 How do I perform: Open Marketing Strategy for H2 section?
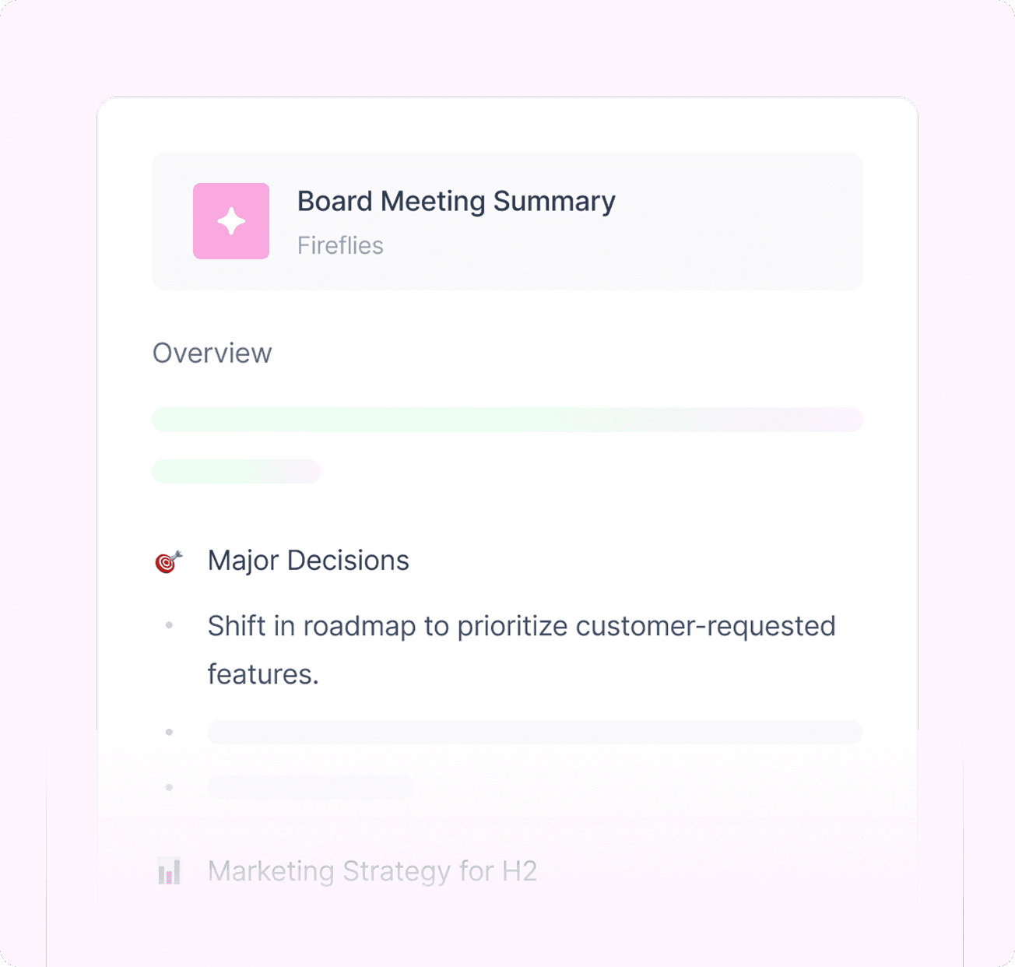click(x=372, y=871)
